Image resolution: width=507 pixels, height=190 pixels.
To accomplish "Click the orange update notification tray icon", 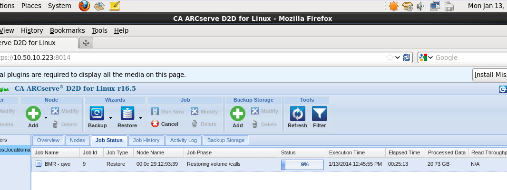I will point(393,6).
